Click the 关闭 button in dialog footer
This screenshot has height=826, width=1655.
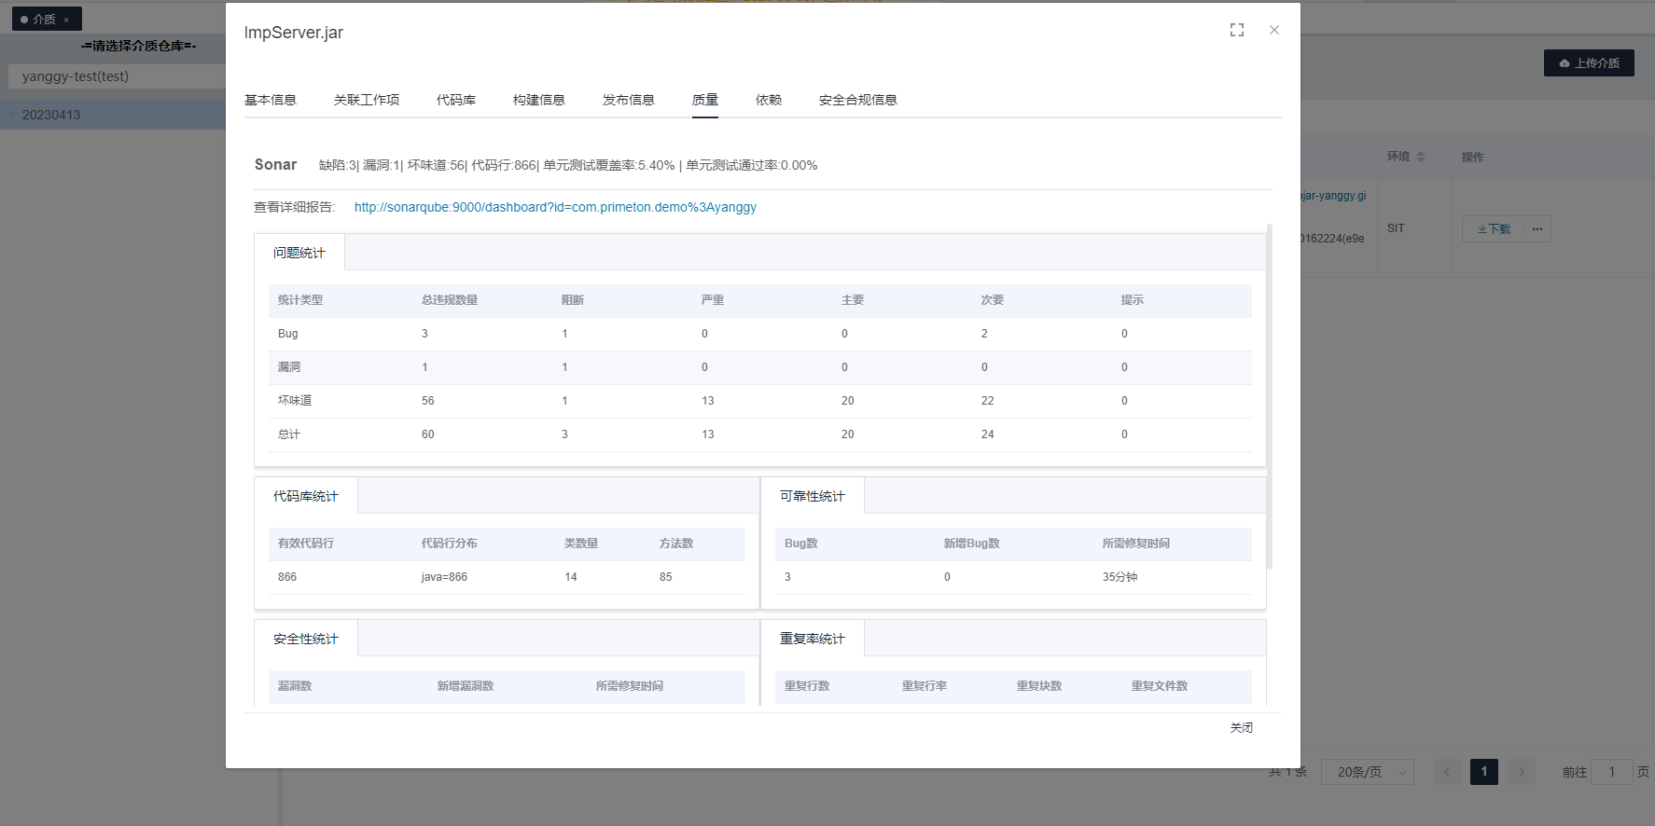pos(1241,727)
